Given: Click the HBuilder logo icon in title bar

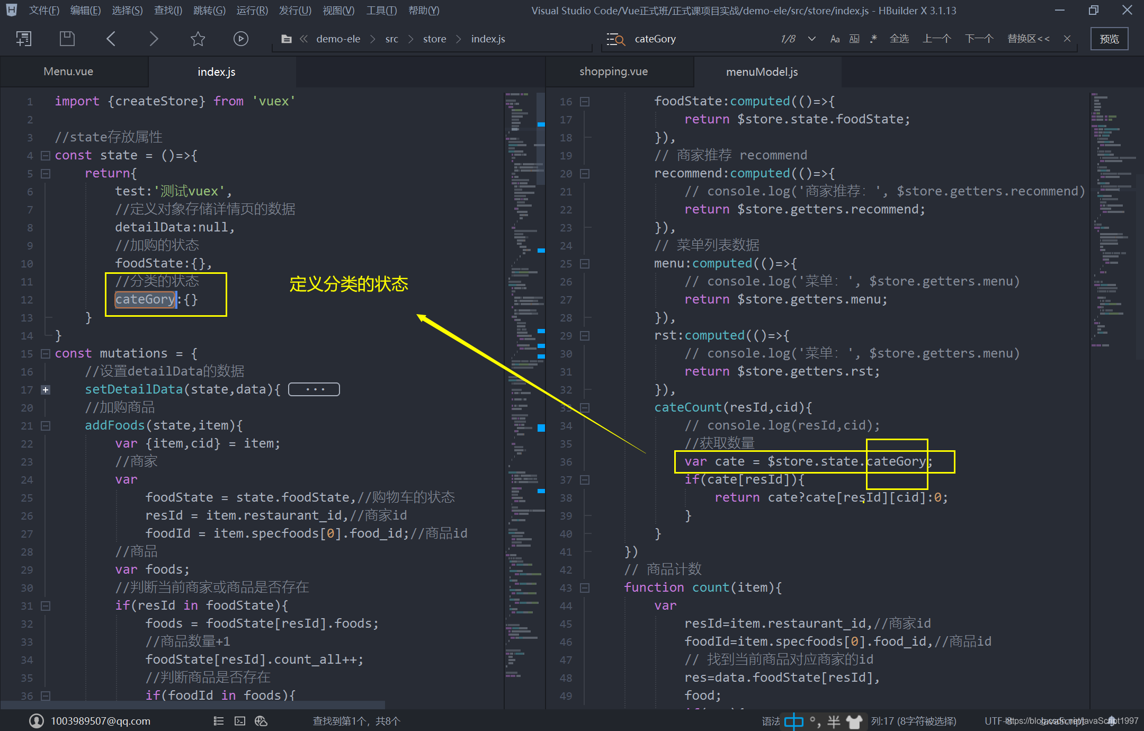Looking at the screenshot, I should point(11,10).
